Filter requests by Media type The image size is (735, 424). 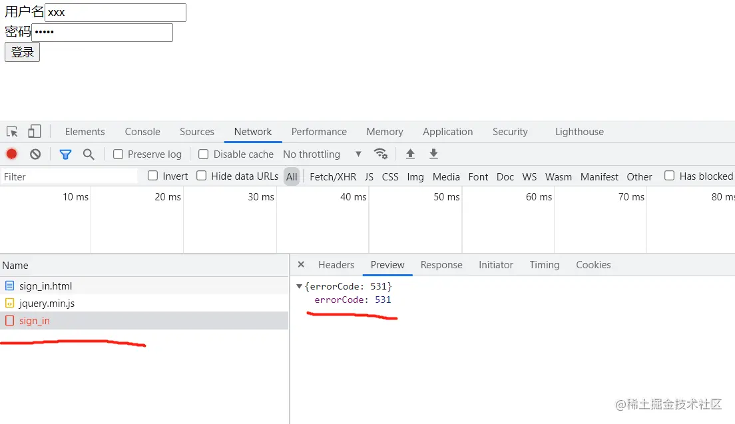pos(446,176)
